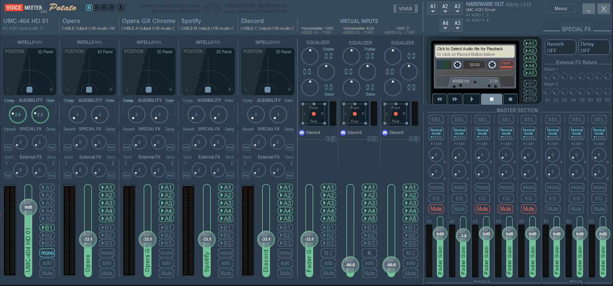Open the A4 hardware out dropdown

point(445,25)
